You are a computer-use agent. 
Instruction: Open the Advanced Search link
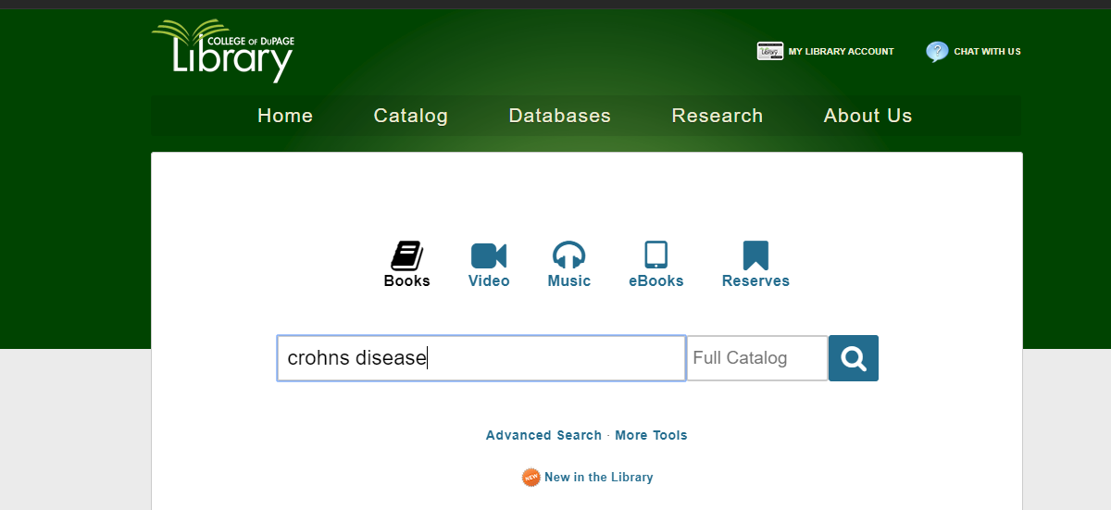pos(543,435)
